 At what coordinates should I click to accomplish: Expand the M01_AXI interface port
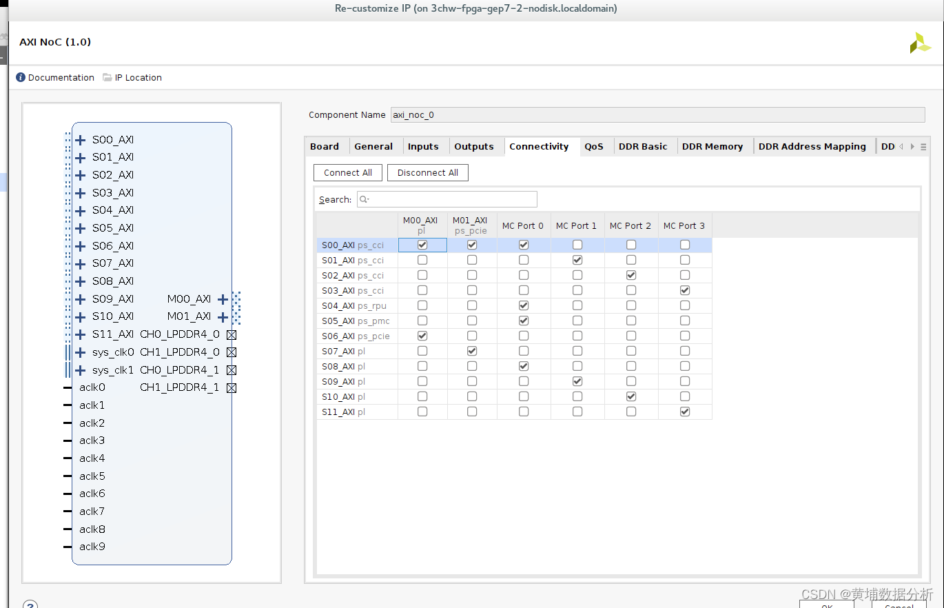tap(223, 316)
